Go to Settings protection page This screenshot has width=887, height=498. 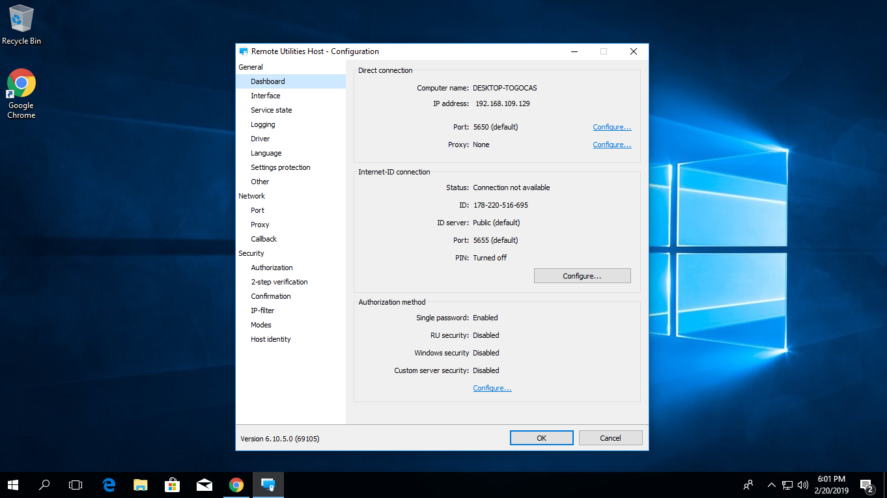pos(281,167)
